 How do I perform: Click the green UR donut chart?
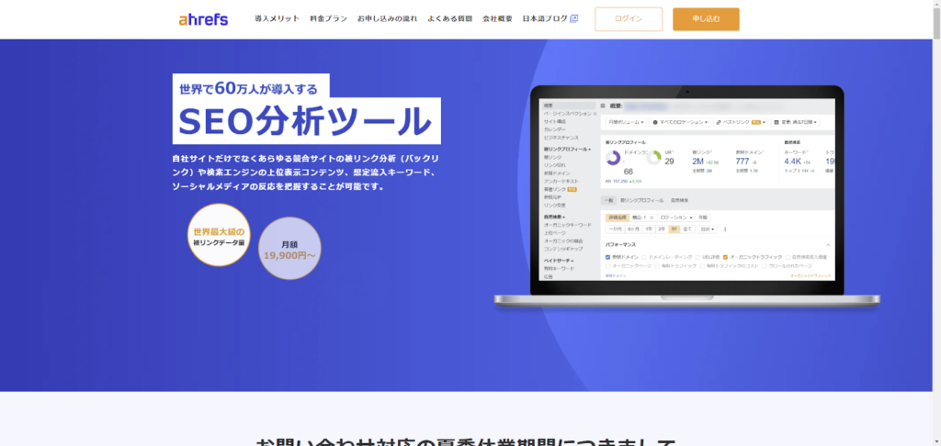pos(654,158)
